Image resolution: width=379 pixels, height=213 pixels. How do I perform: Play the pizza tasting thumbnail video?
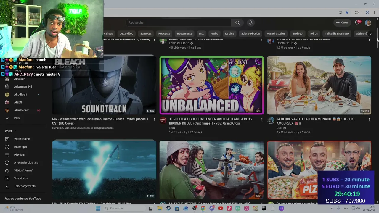(x=319, y=170)
